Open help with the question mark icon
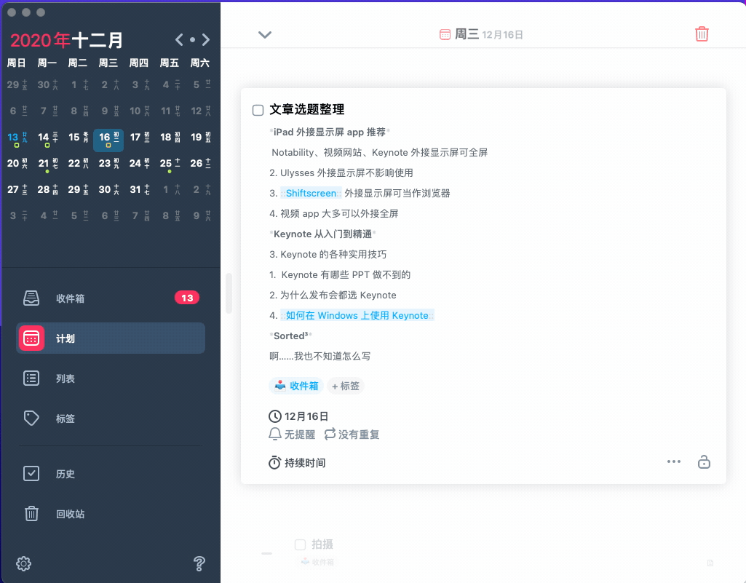The image size is (746, 583). (199, 564)
